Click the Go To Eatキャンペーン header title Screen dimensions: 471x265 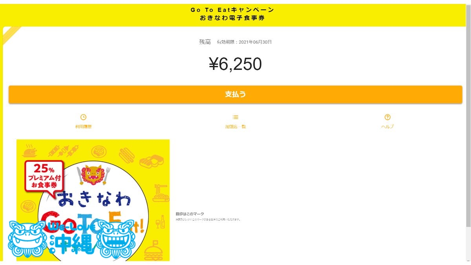tap(232, 10)
